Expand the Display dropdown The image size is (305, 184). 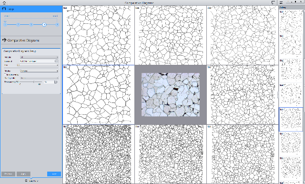click(39, 71)
